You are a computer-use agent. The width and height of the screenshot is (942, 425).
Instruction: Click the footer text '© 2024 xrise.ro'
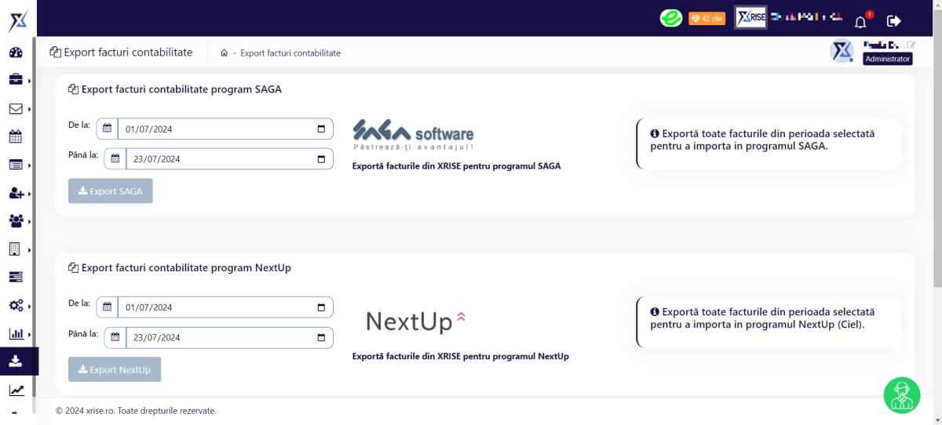point(85,411)
